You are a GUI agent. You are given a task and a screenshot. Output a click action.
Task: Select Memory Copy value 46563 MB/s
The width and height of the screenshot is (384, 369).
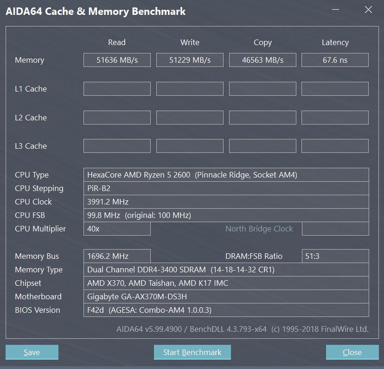click(262, 60)
